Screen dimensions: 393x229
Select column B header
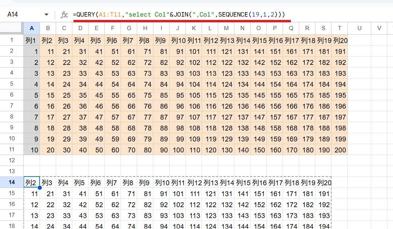tap(48, 28)
